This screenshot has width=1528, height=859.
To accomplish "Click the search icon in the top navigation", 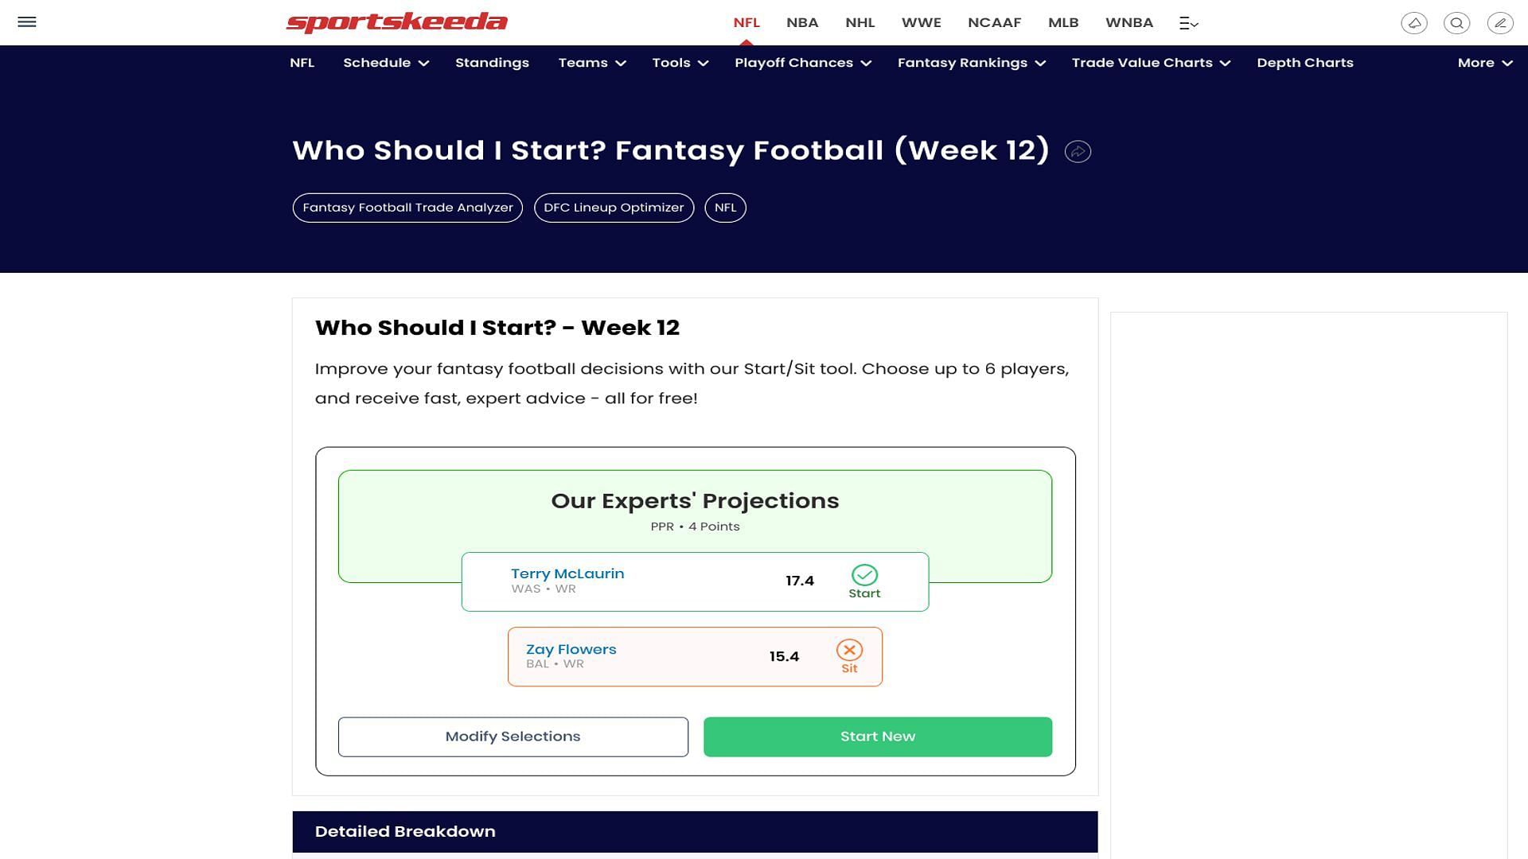I will click(x=1456, y=22).
